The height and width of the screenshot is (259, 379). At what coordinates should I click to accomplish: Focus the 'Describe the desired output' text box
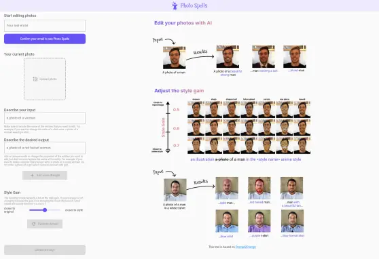click(45, 148)
